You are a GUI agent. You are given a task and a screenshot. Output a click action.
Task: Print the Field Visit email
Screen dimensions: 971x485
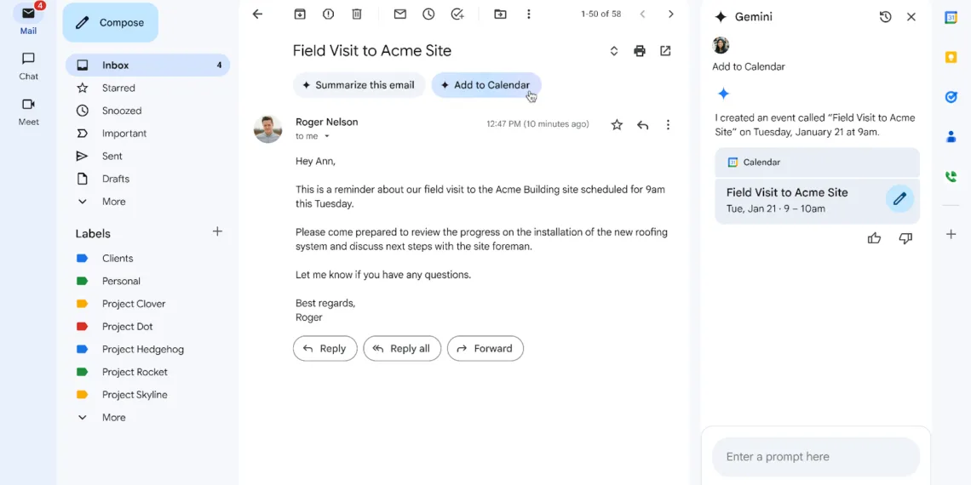point(640,51)
